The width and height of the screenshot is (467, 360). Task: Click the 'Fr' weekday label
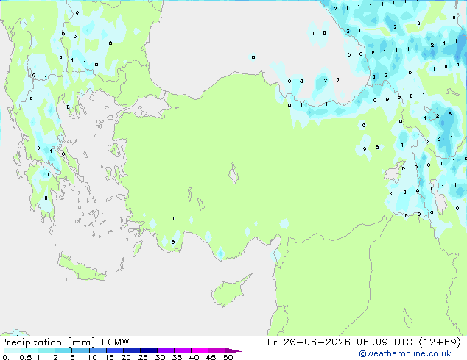click(272, 342)
